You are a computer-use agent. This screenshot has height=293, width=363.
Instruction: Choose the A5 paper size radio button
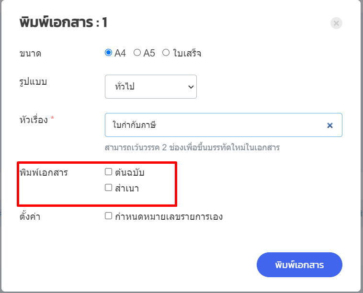click(x=137, y=53)
